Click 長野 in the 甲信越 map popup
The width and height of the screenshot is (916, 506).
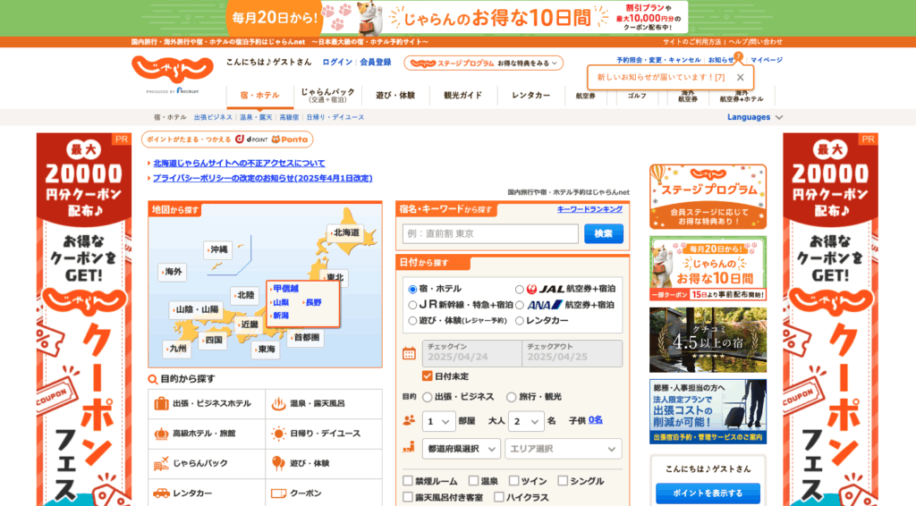click(313, 302)
